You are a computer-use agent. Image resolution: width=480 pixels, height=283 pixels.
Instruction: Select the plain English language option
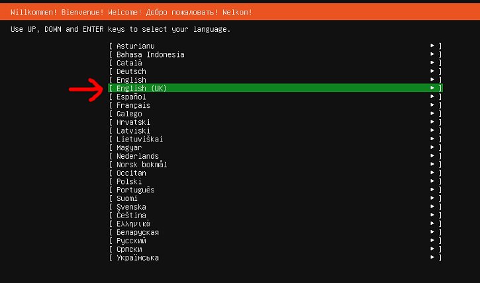131,80
